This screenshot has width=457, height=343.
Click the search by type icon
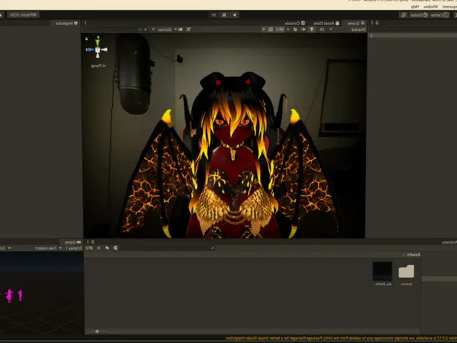116,248
